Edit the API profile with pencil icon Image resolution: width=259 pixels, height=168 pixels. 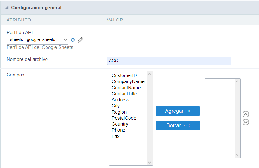80,40
